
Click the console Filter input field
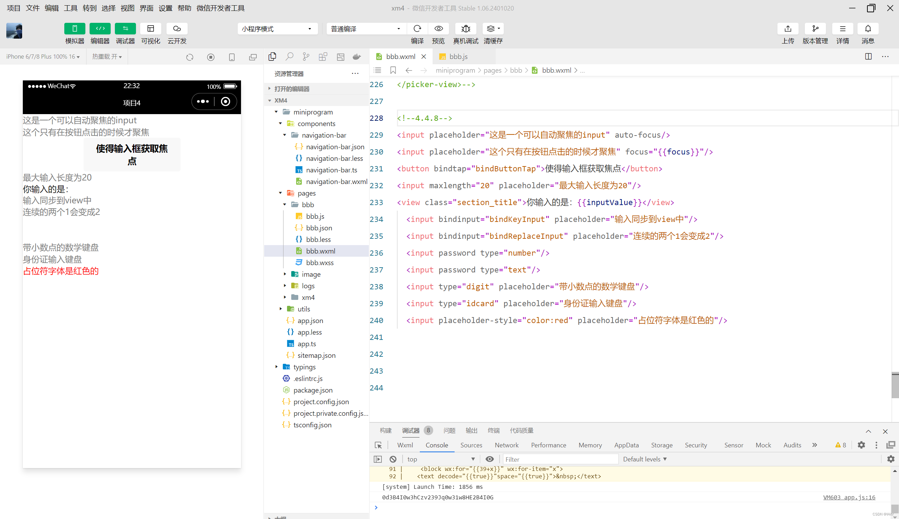[560, 459]
